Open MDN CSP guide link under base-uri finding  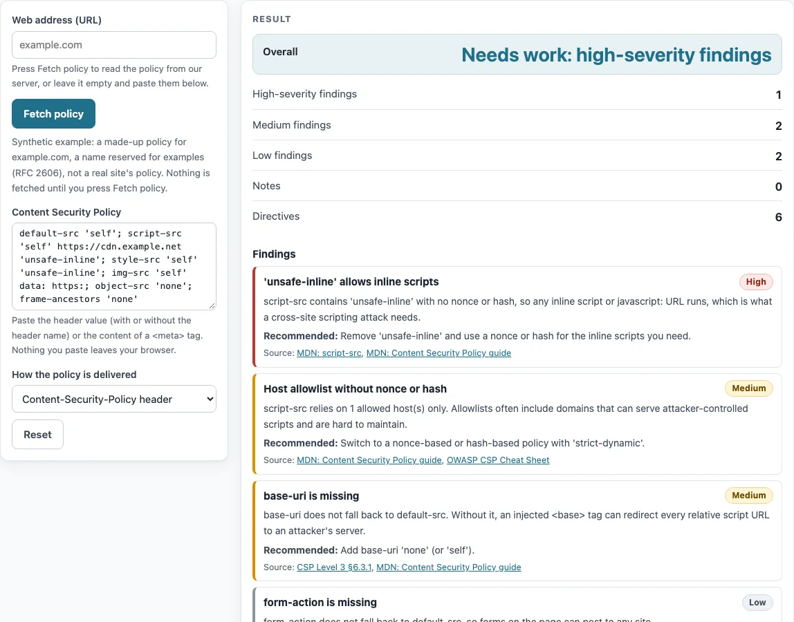click(x=449, y=567)
